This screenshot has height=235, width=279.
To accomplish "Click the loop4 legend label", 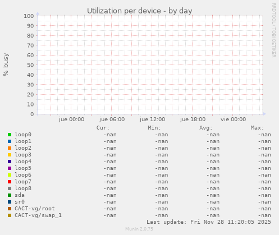I will (23, 162).
